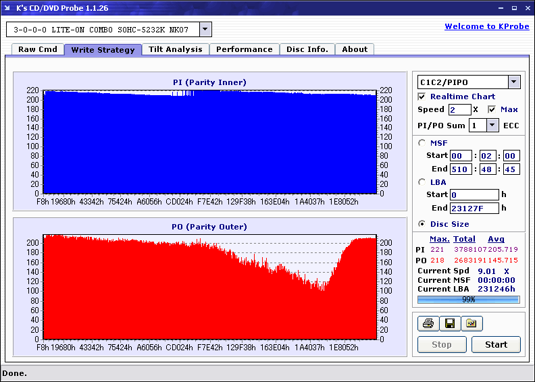
Task: Click the scan progress bar at 99%
Action: coord(468,299)
